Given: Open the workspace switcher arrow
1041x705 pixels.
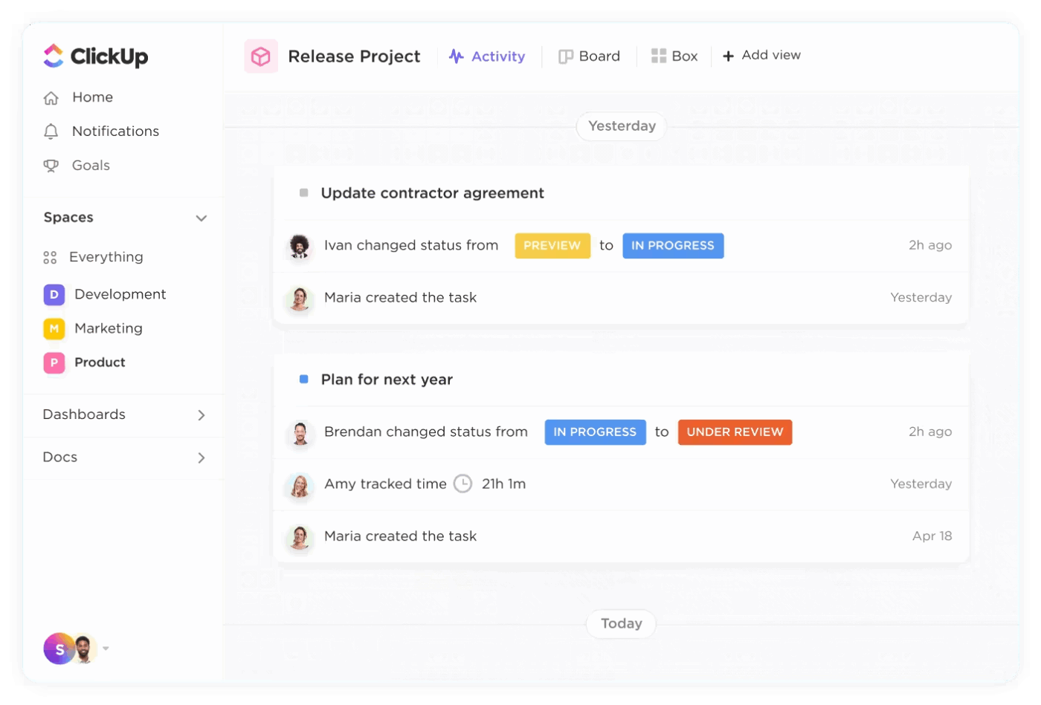Looking at the screenshot, I should 105,649.
